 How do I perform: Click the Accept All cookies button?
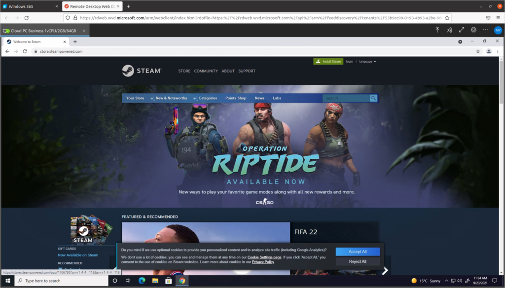point(358,252)
